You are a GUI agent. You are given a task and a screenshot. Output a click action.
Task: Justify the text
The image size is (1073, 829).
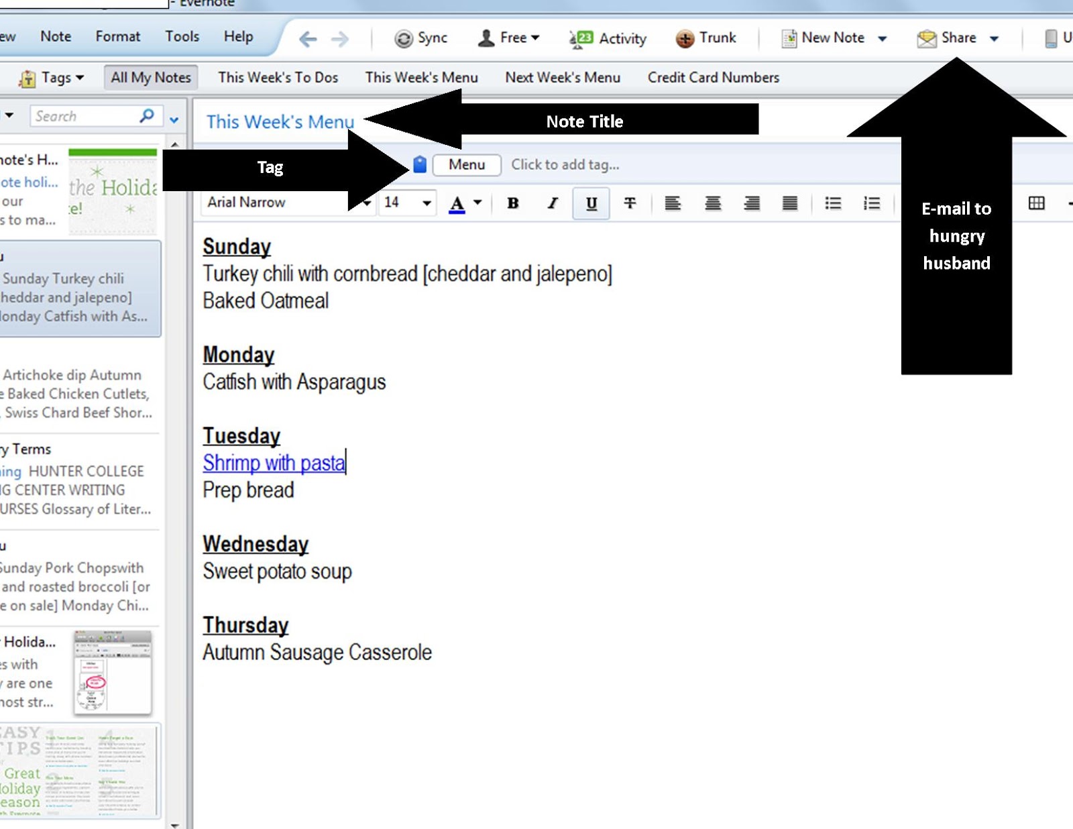(790, 203)
